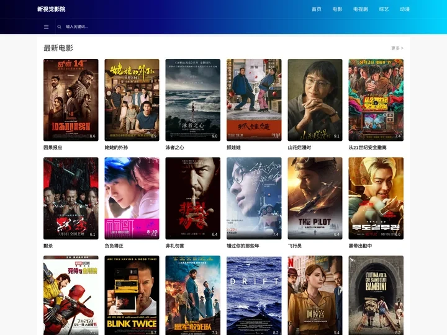The height and width of the screenshot is (335, 447).
Task: Open the 抓娃娃 movie poster
Action: 254,100
